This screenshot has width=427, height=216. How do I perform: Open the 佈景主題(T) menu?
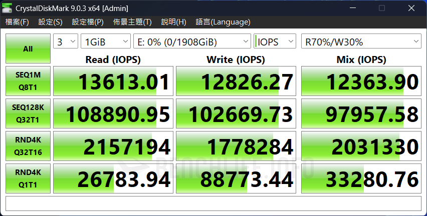click(x=132, y=22)
